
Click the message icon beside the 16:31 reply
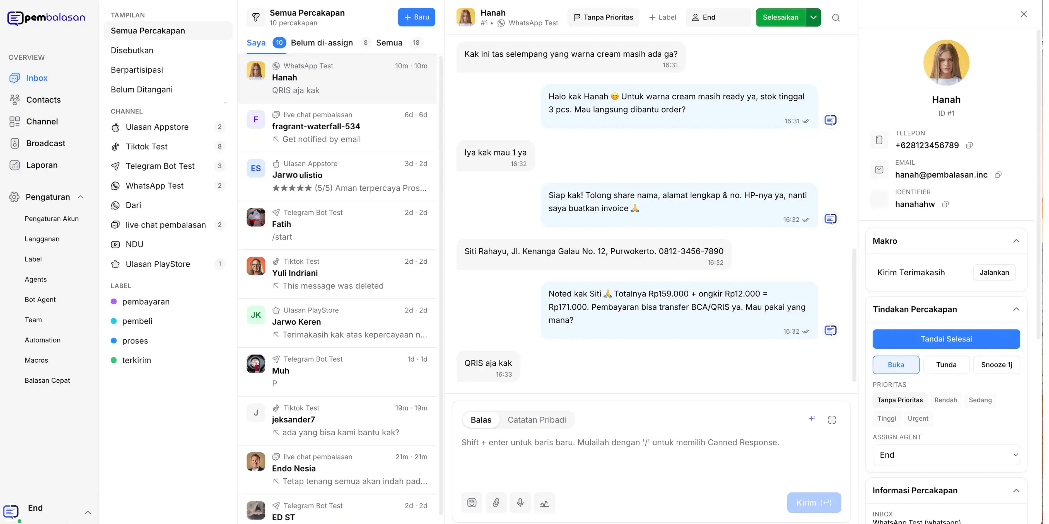(830, 120)
